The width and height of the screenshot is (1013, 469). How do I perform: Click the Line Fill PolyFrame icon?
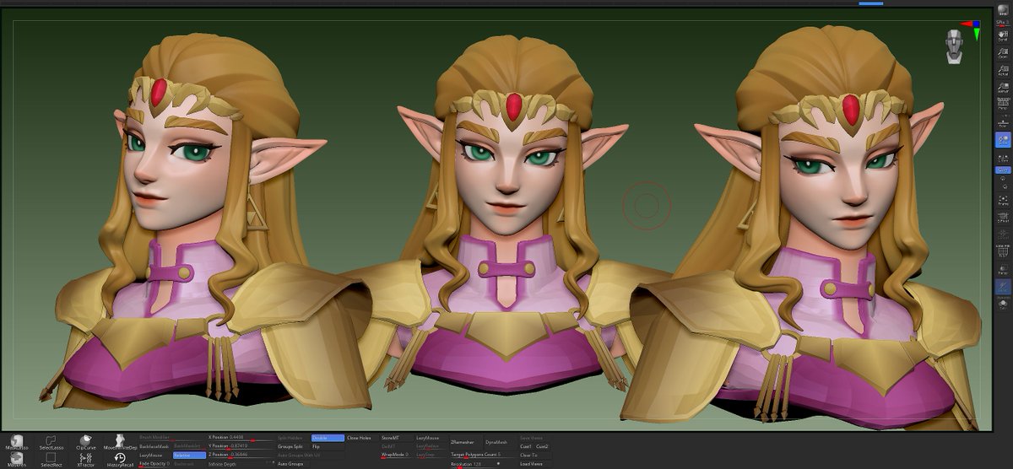coord(1003,252)
